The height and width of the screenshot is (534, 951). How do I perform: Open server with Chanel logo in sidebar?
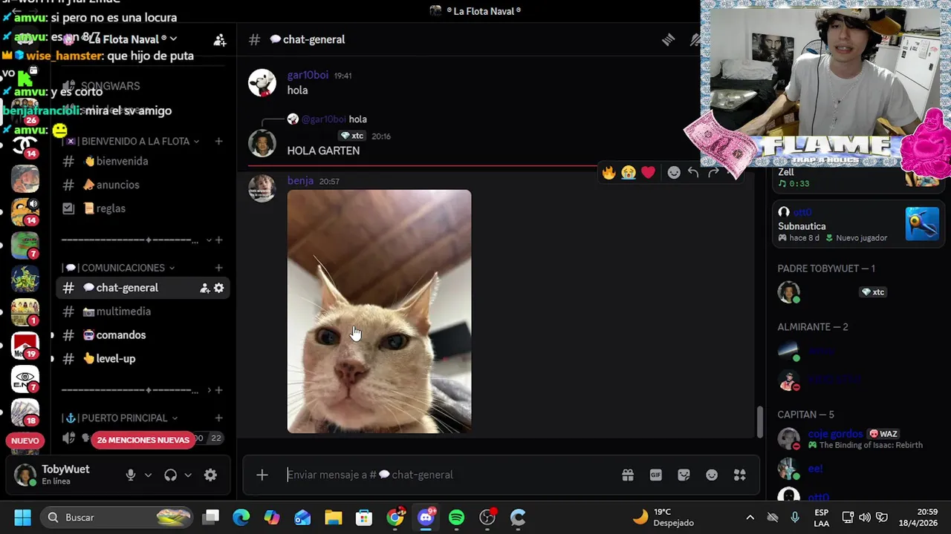tap(25, 145)
